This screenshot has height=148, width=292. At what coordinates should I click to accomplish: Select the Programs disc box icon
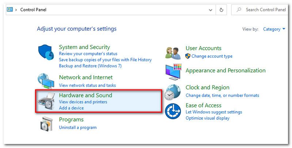click(46, 124)
